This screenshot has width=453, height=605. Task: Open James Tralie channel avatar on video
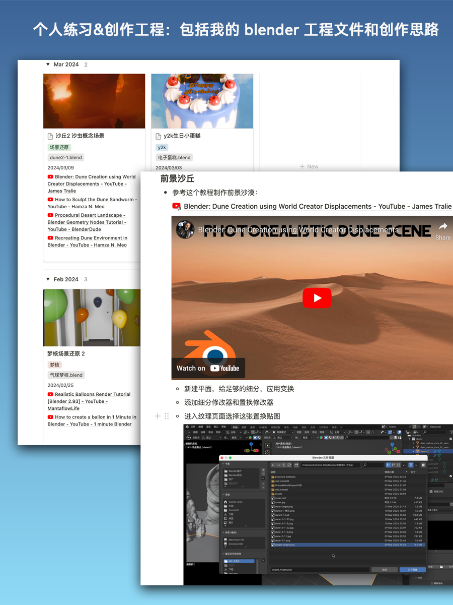185,229
